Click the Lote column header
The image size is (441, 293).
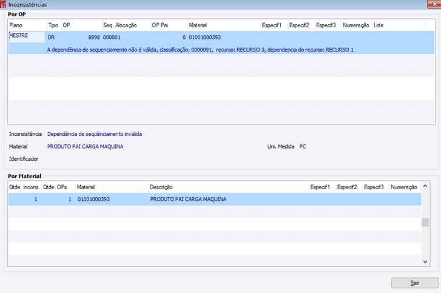pos(399,25)
